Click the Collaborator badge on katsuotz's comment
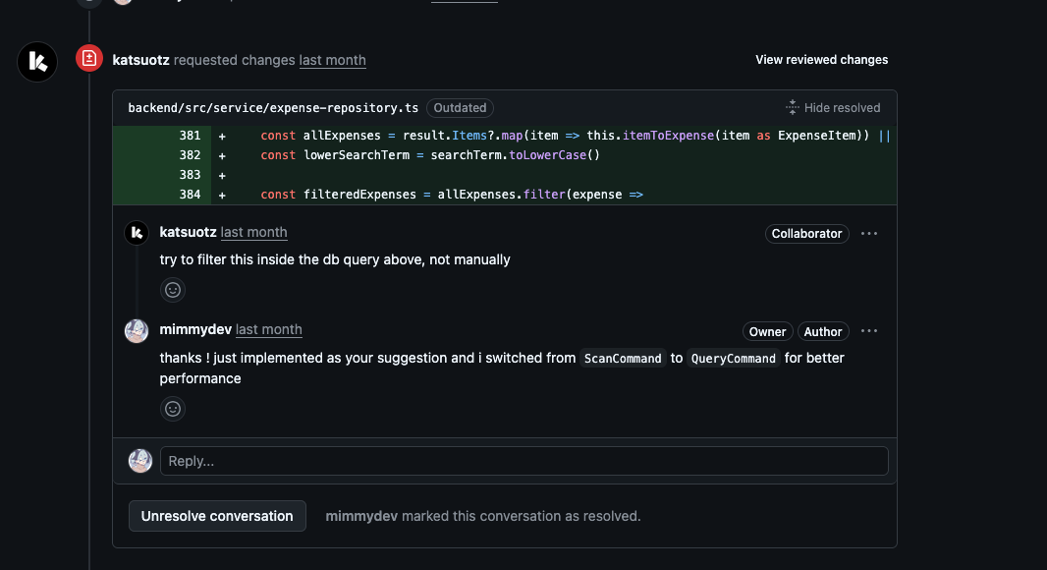 coord(806,234)
